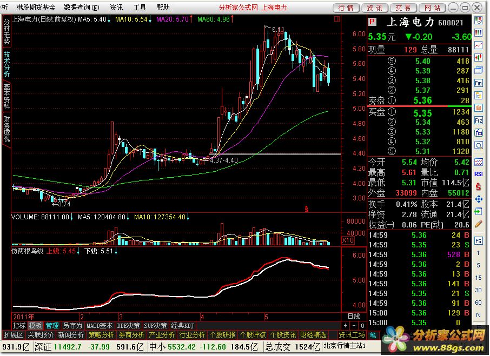Click the plus zoom-in button
Image resolution: width=490 pixels, height=356 pixels.
click(345, 326)
